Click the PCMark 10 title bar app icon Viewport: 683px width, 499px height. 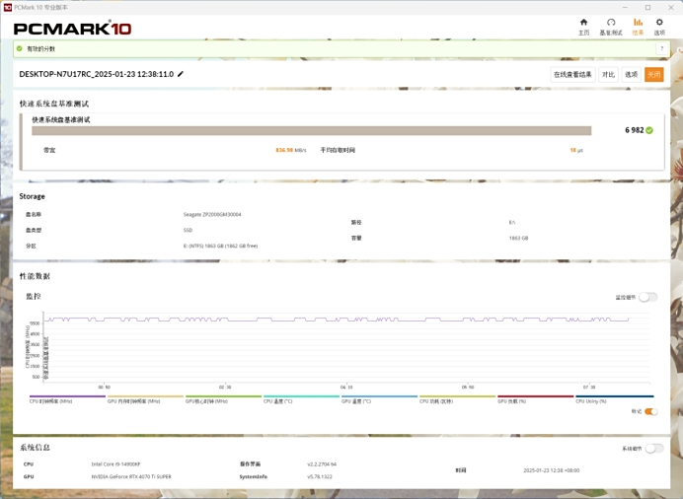click(8, 7)
